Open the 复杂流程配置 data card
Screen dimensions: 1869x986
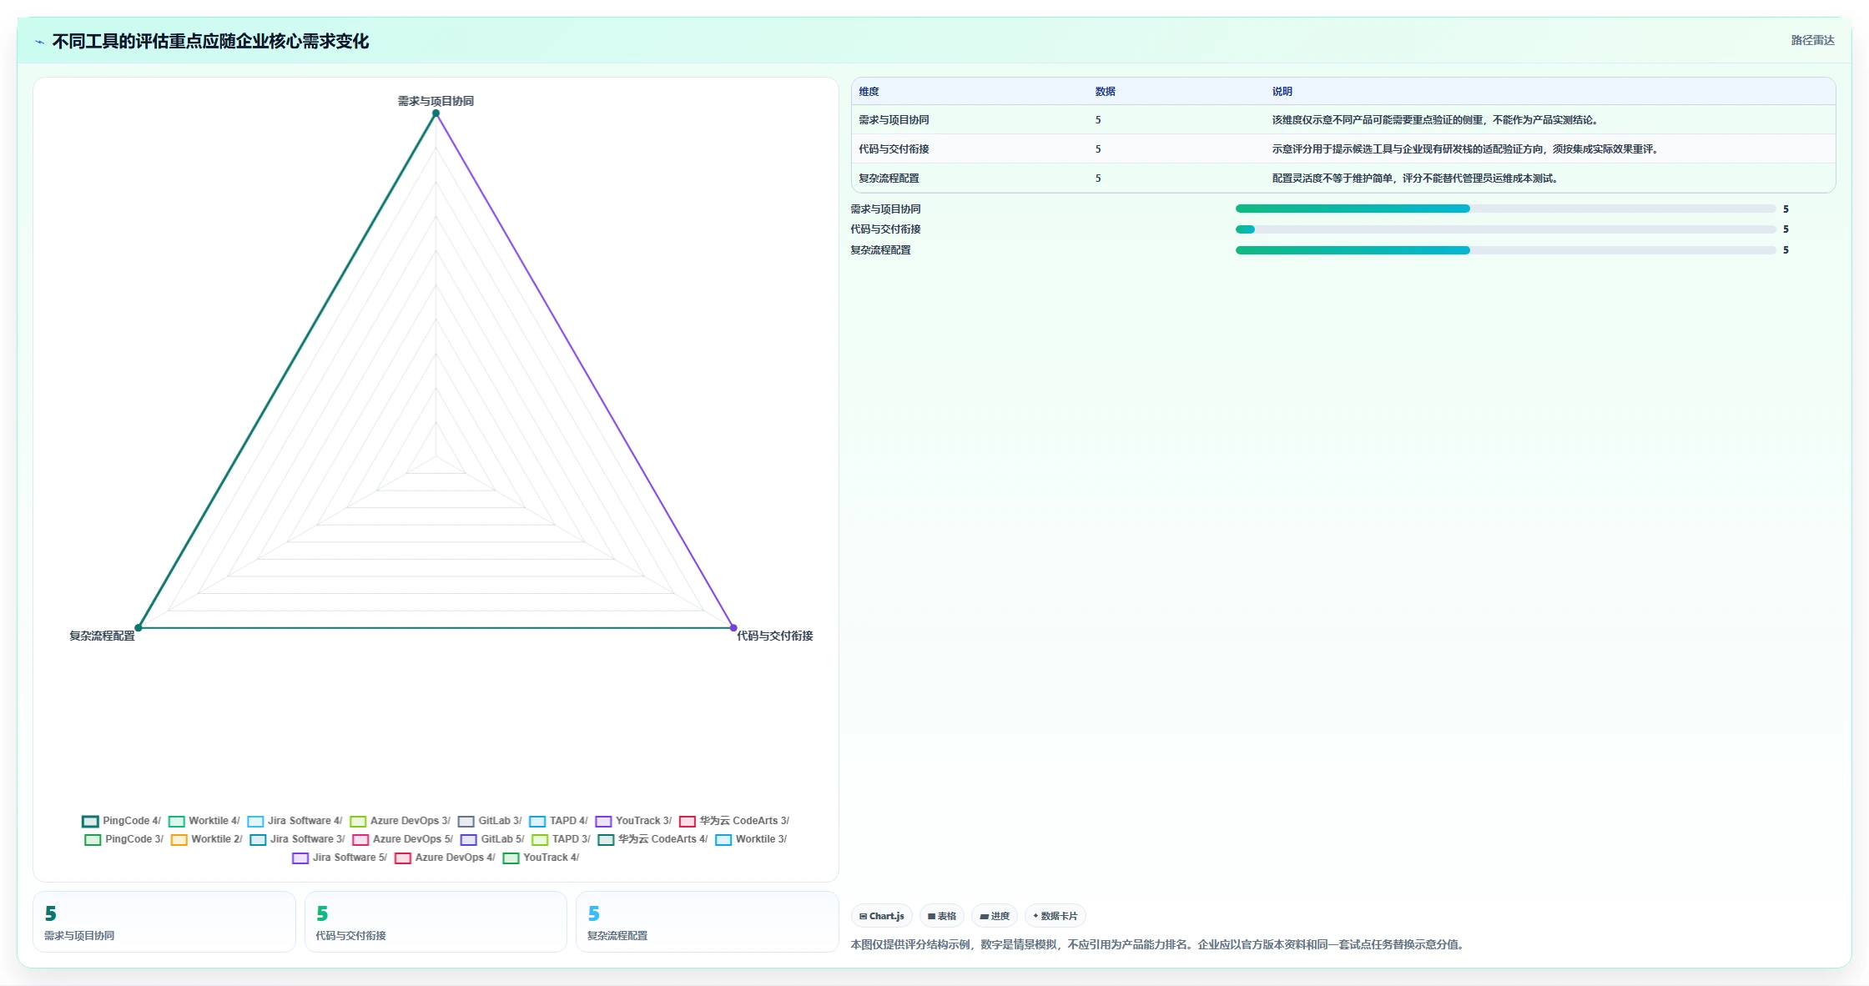pos(708,922)
